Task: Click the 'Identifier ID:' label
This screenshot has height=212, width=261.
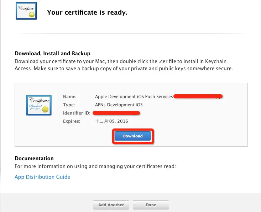Action: click(77, 113)
